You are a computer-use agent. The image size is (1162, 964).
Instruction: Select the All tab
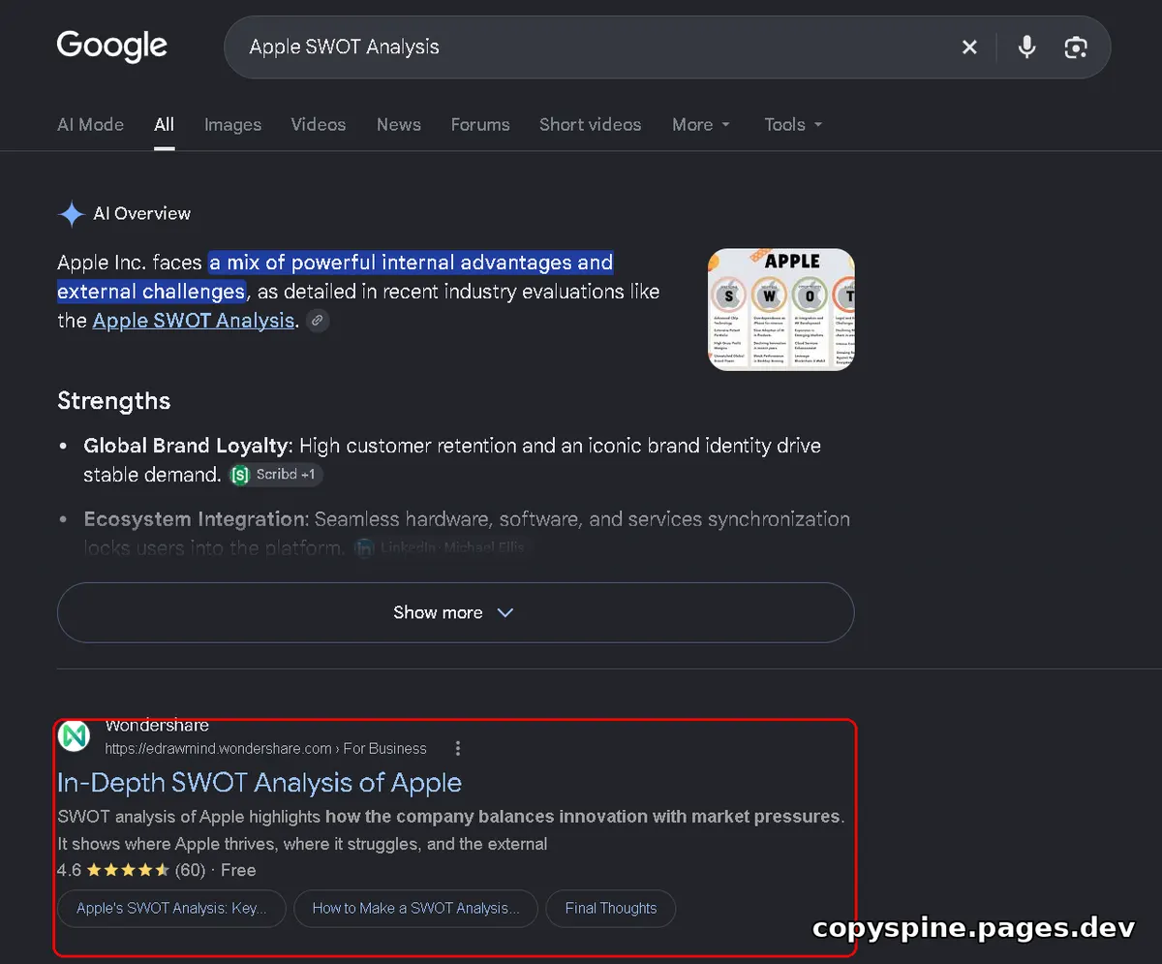click(165, 125)
